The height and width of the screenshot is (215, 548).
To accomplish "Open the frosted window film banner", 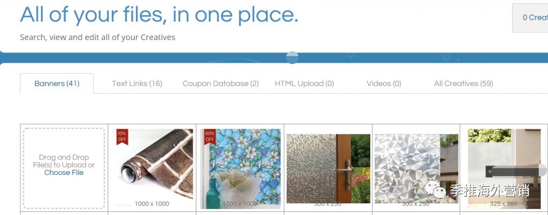I will pos(504,169).
